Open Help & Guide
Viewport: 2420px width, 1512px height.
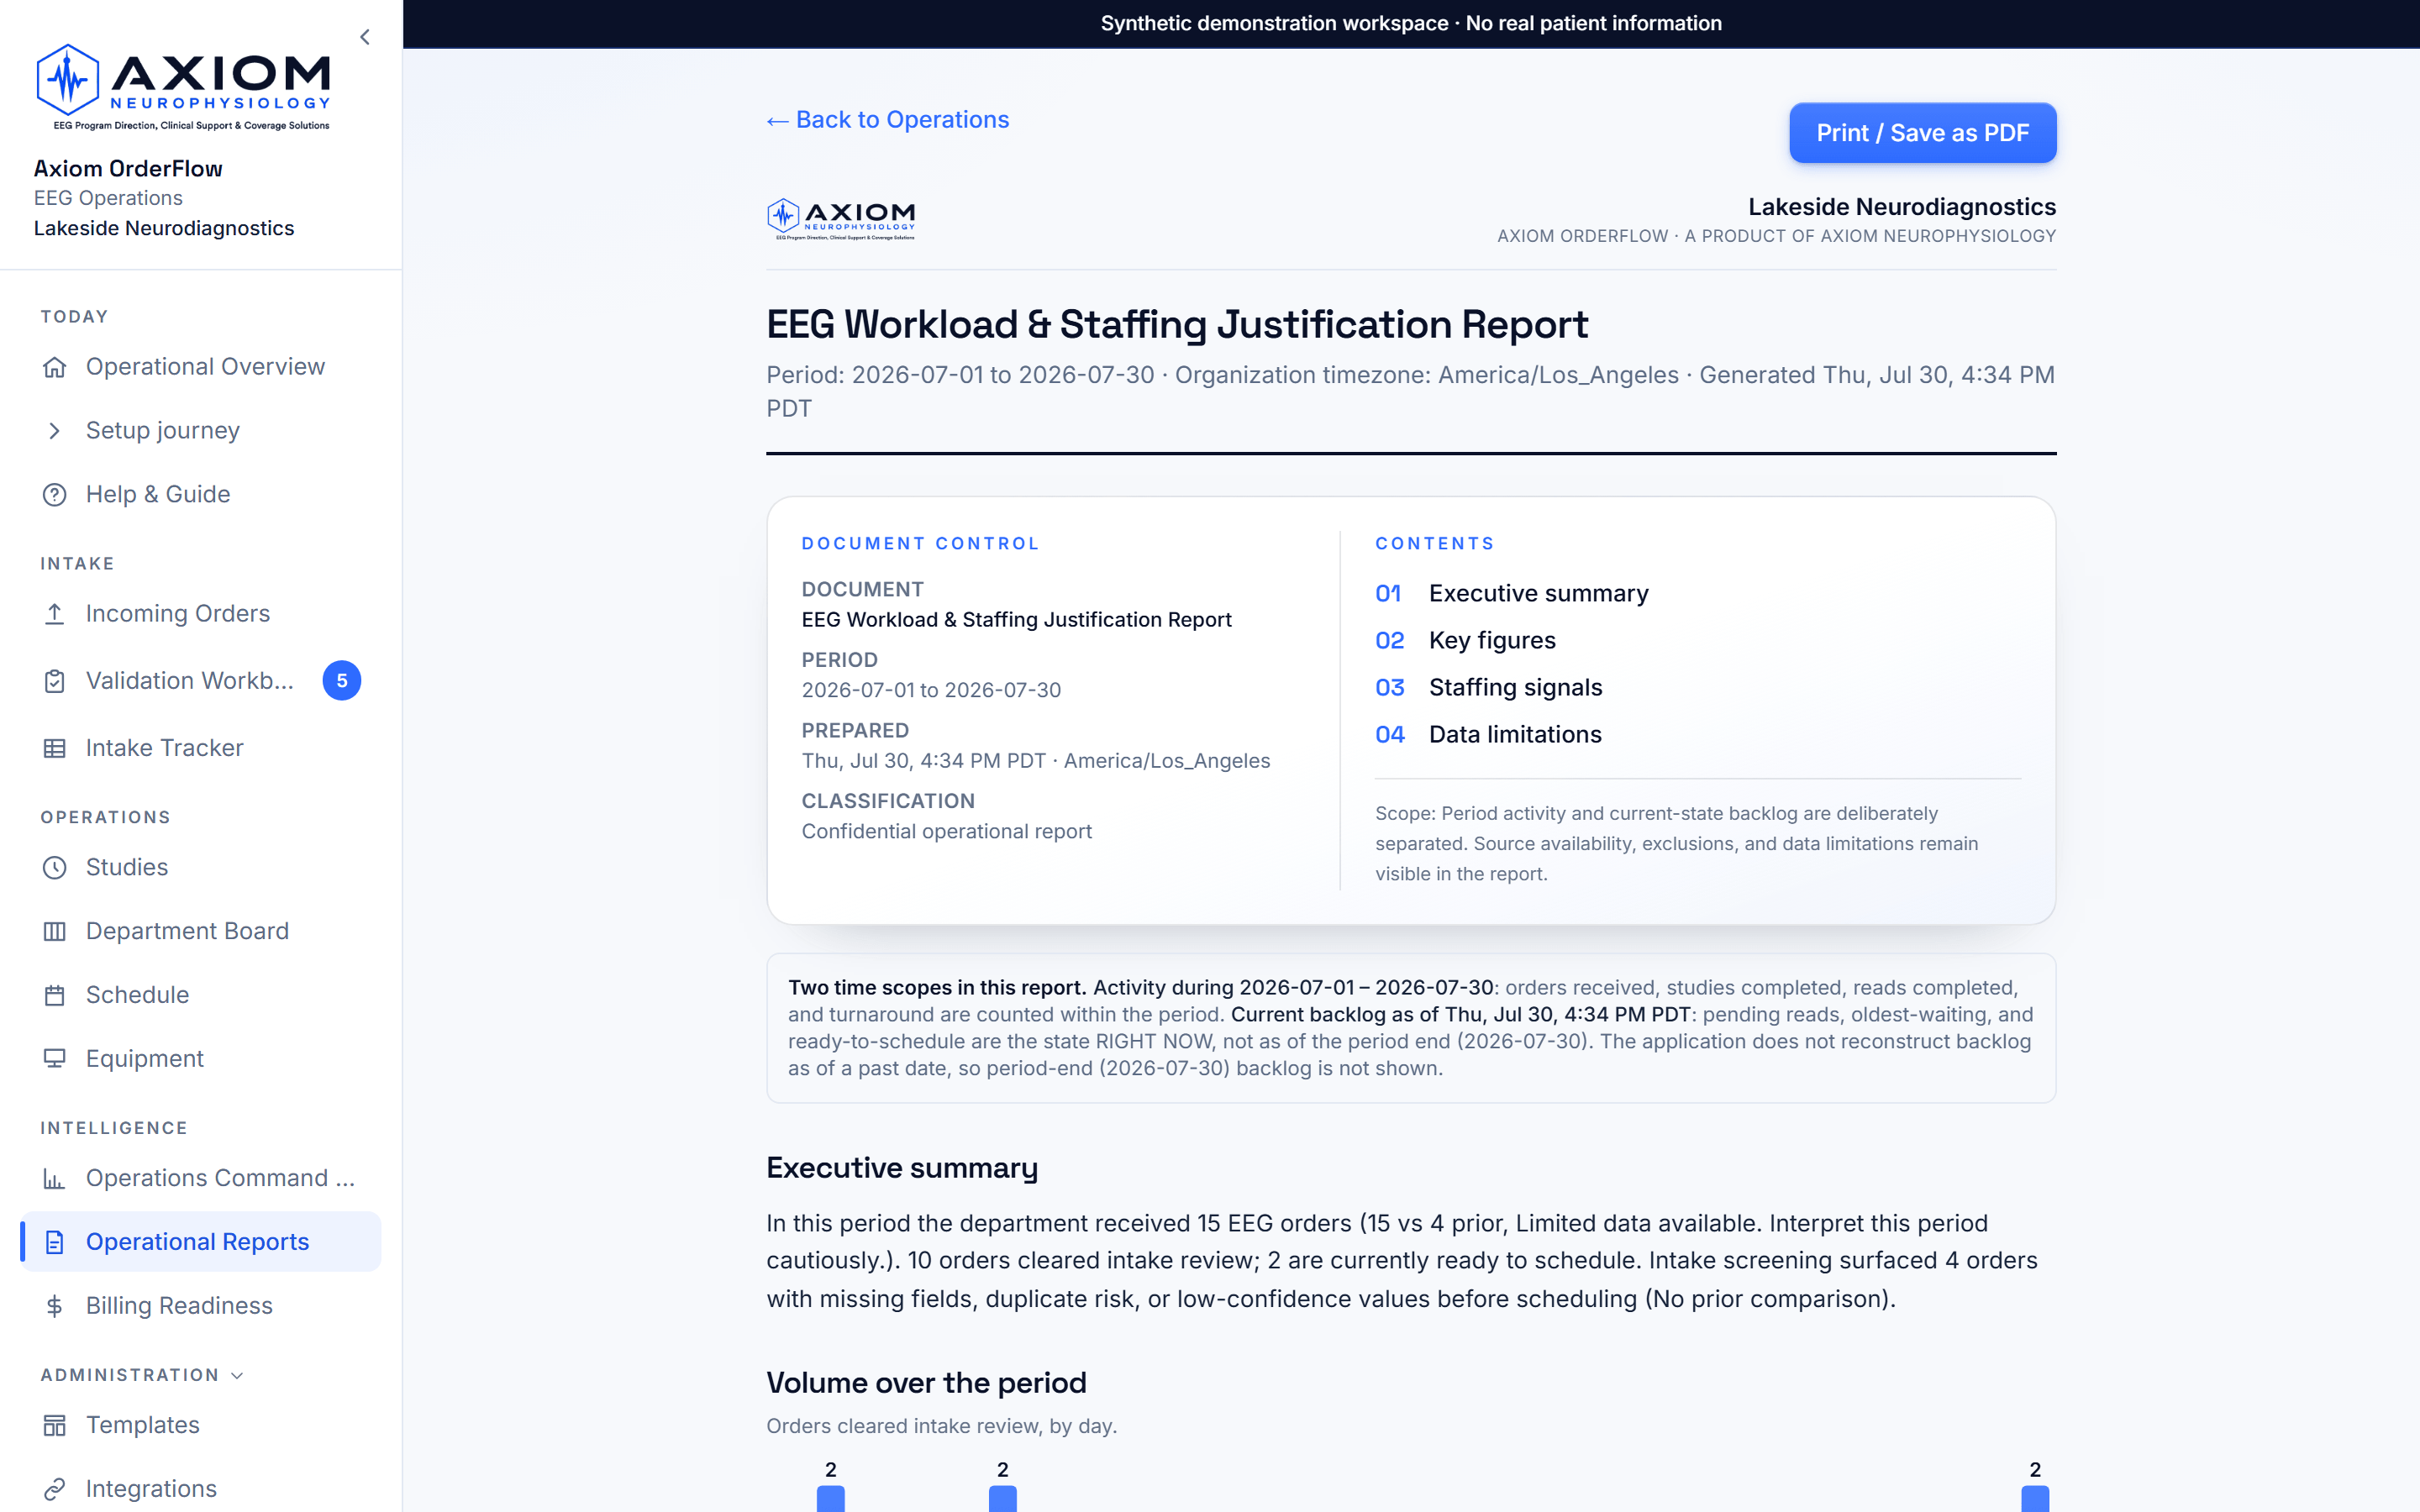[x=201, y=495]
